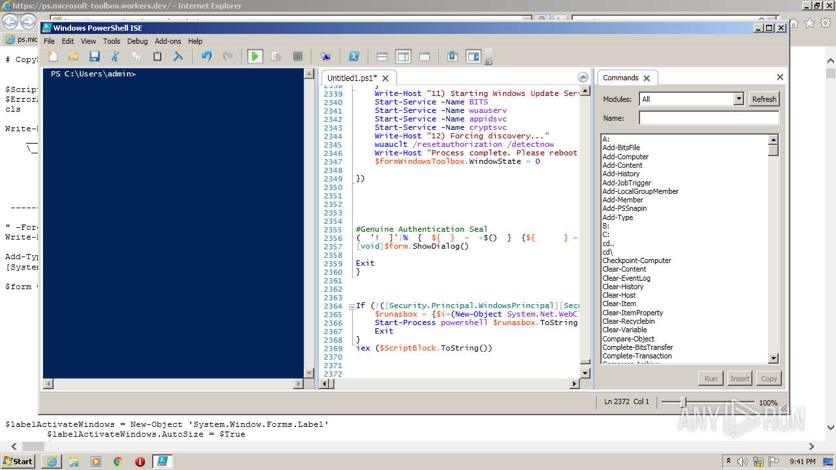Viewport: 836px width, 470px height.
Task: Select Compare-Object command
Action: [628, 339]
